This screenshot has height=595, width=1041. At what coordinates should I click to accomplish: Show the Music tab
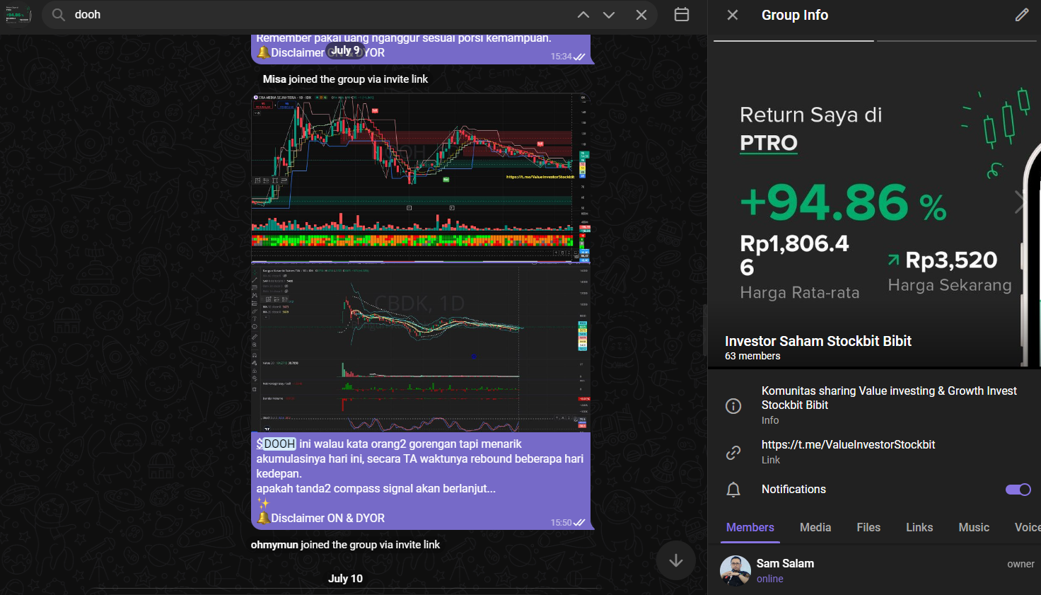point(973,528)
